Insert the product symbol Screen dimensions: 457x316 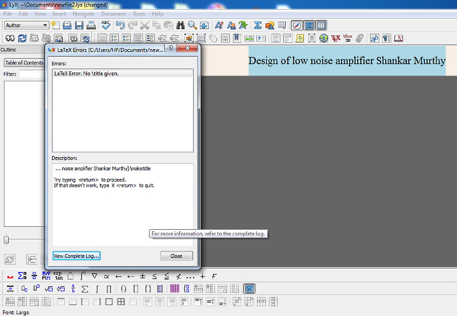pyautogui.click(x=109, y=289)
